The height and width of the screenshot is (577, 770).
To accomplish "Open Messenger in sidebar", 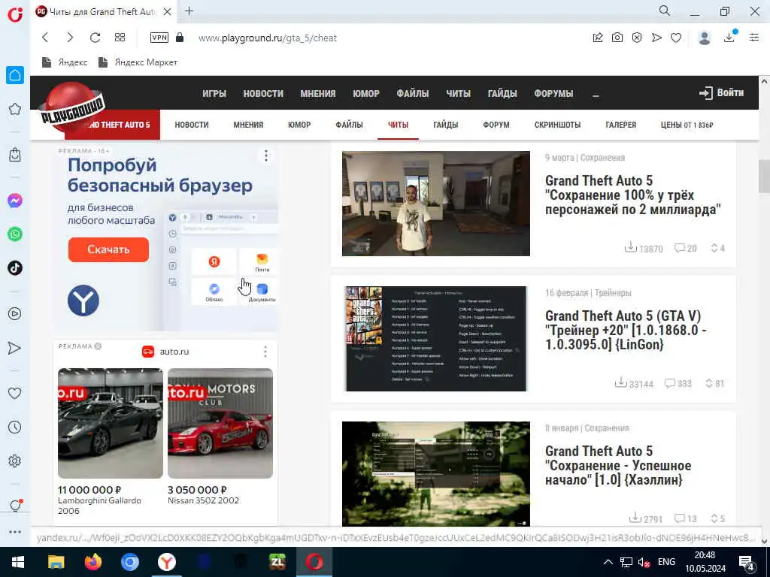I will point(15,201).
